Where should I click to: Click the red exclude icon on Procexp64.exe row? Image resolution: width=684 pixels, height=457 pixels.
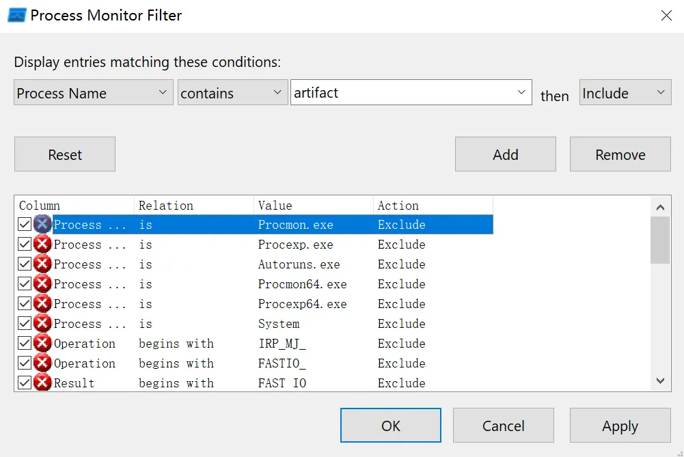pyautogui.click(x=42, y=303)
